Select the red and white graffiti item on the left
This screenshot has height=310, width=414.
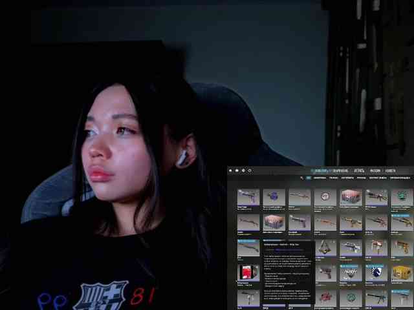(248, 273)
